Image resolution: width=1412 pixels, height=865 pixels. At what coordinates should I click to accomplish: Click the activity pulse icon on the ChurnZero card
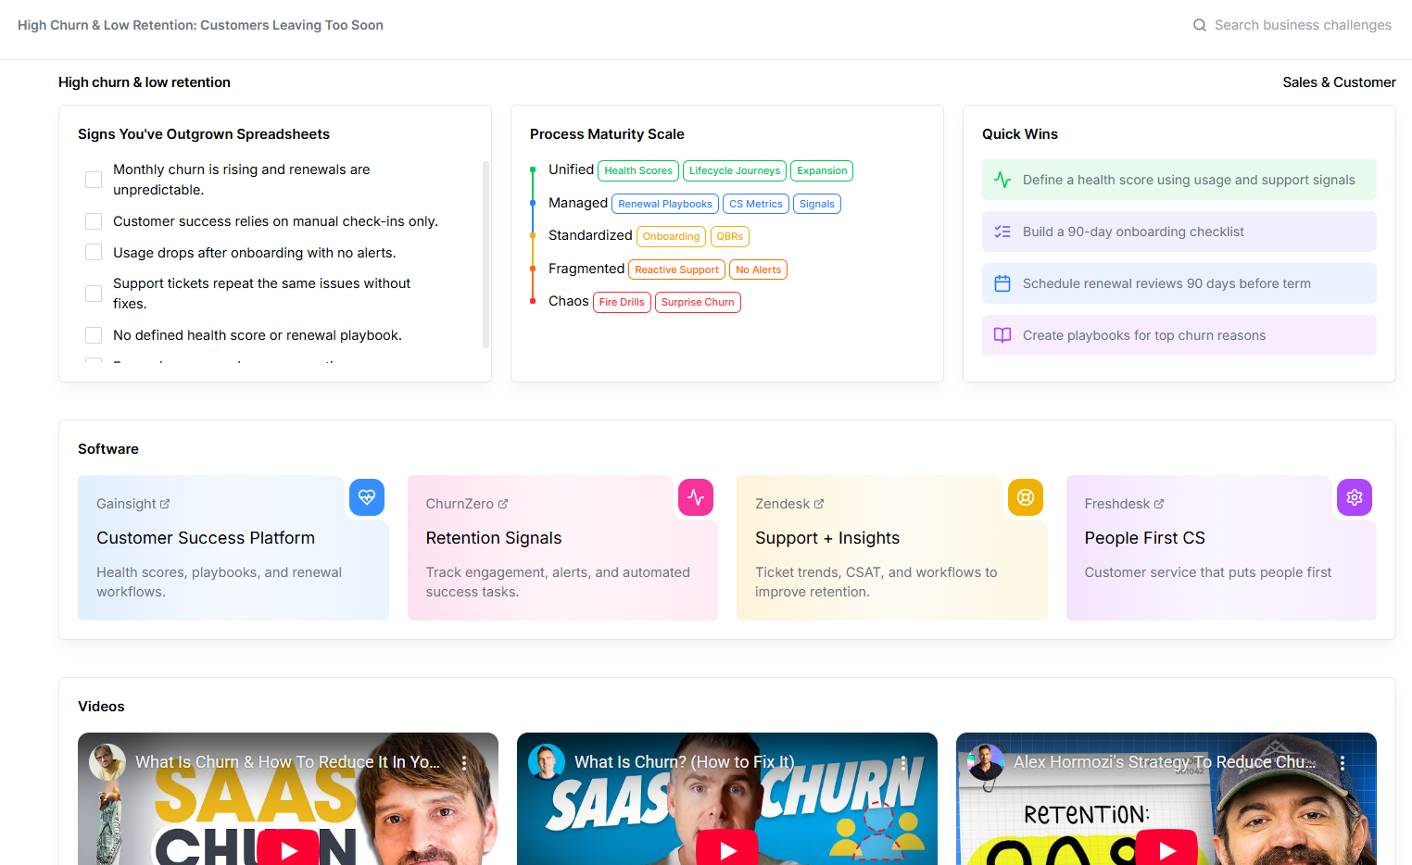coord(696,497)
